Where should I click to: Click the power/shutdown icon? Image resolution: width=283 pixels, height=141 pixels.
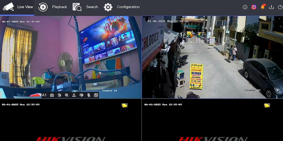pyautogui.click(x=280, y=7)
